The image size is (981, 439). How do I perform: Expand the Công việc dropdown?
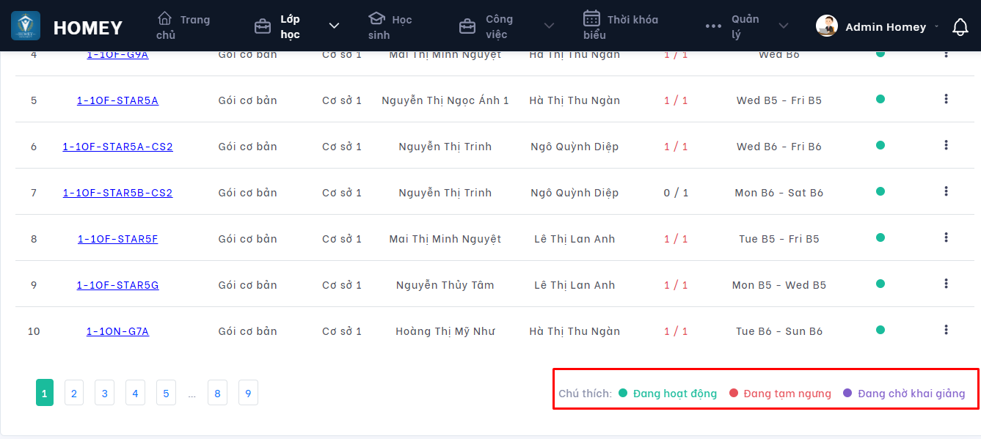click(549, 26)
